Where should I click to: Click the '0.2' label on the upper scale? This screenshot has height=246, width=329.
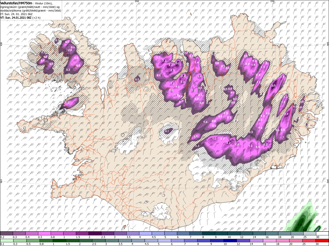click(x=2, y=237)
